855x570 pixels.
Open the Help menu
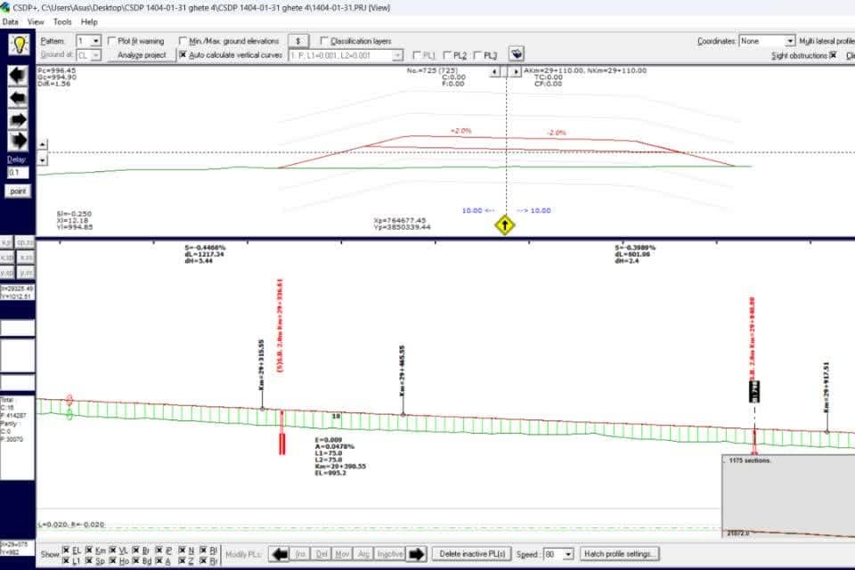pyautogui.click(x=89, y=21)
